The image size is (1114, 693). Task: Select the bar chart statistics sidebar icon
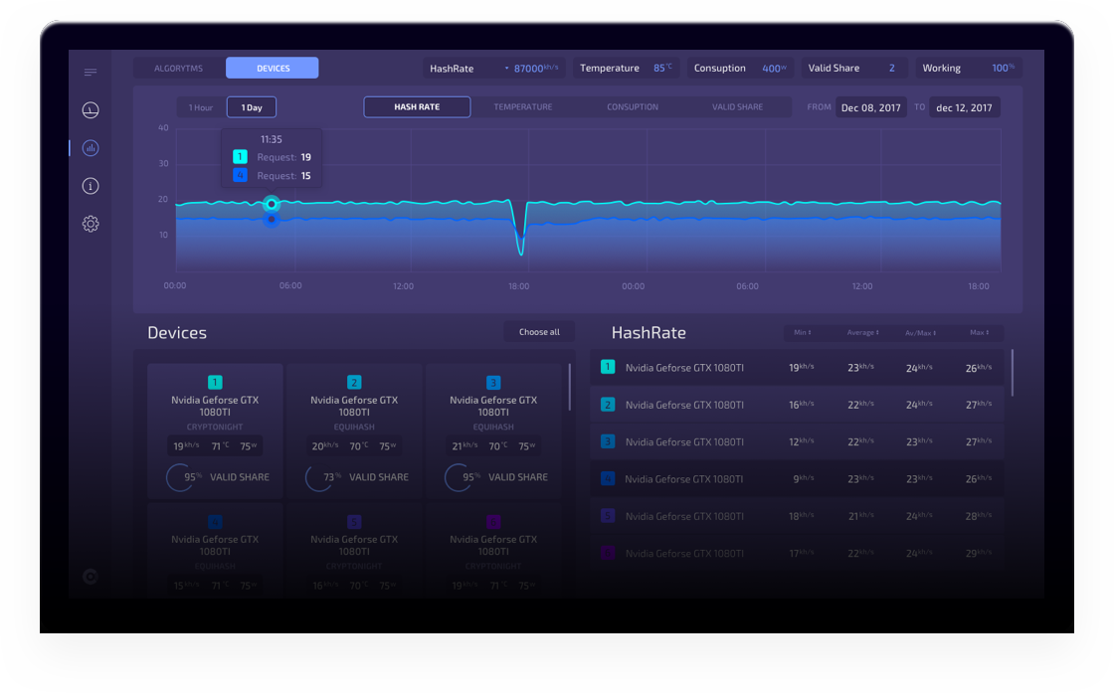[91, 148]
